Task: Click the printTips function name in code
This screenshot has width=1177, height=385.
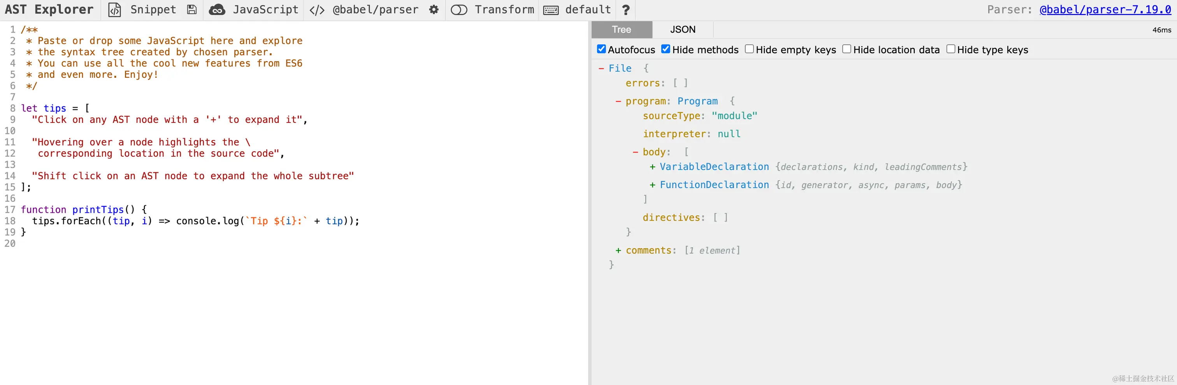Action: 98,210
